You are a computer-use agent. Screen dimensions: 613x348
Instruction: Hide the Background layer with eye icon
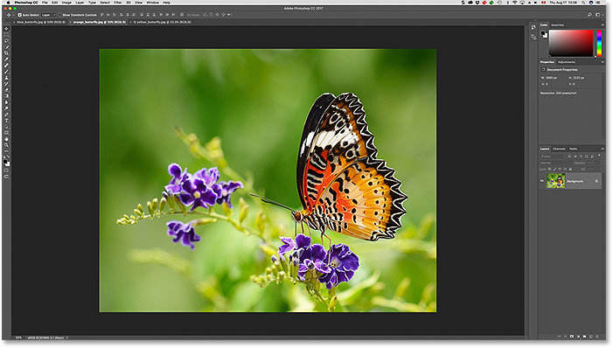click(x=542, y=181)
